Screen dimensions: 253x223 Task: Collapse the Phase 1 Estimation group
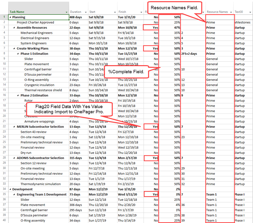pyautogui.click(x=18, y=54)
